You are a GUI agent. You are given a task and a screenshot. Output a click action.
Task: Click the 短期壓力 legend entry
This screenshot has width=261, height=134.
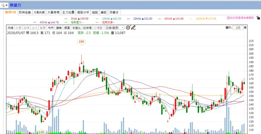pyautogui.click(x=74, y=22)
